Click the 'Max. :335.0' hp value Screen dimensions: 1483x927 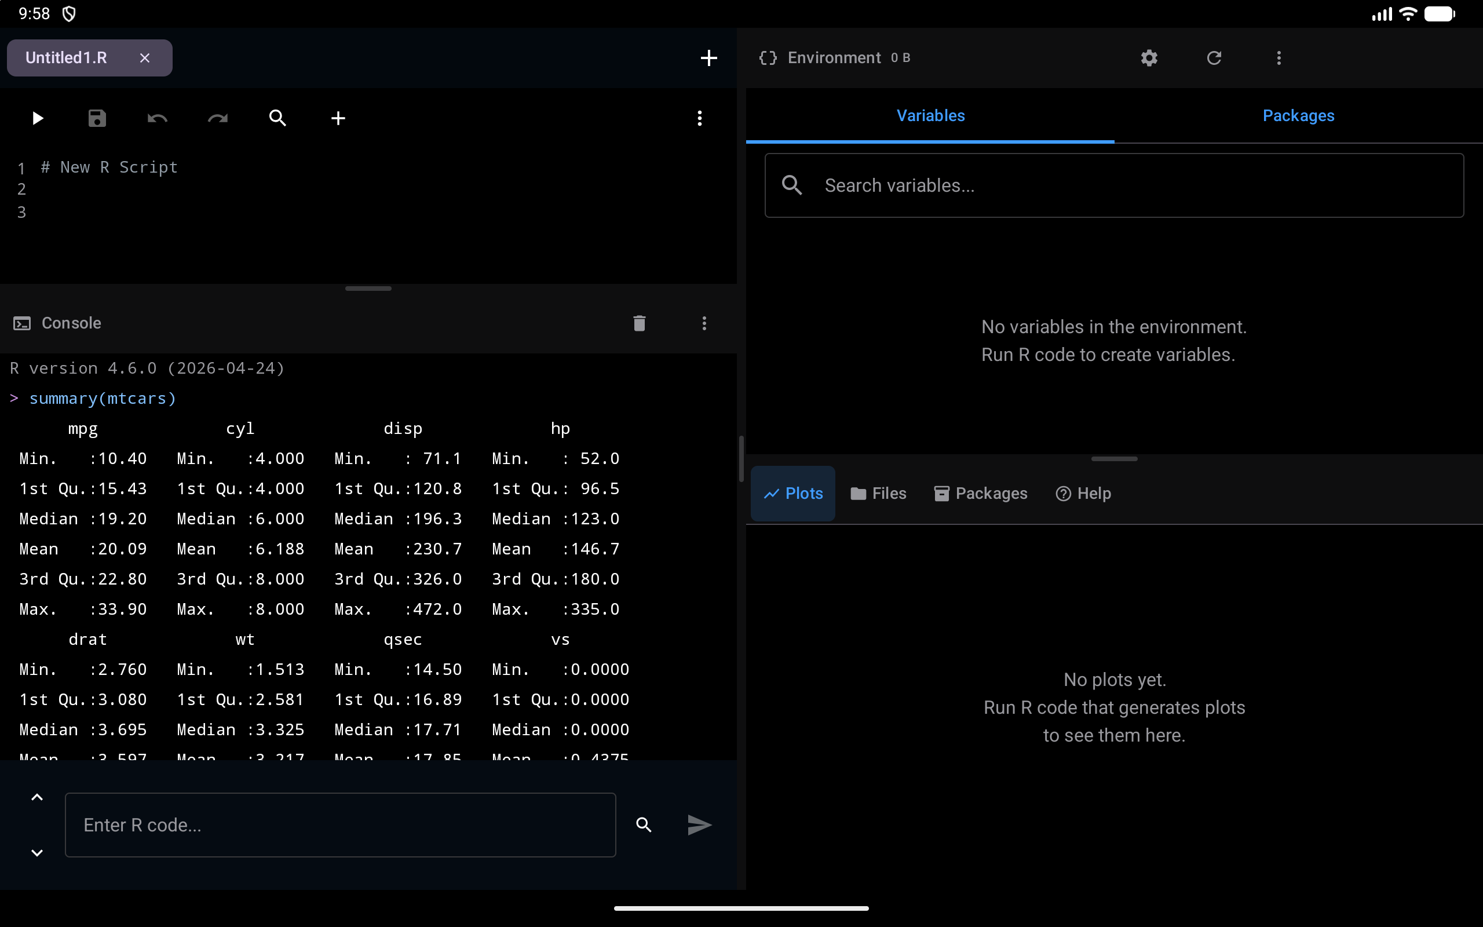coord(556,609)
